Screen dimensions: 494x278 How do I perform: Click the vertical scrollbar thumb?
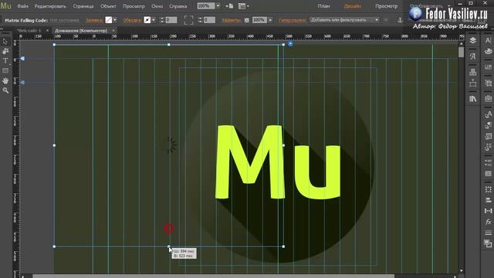461,52
